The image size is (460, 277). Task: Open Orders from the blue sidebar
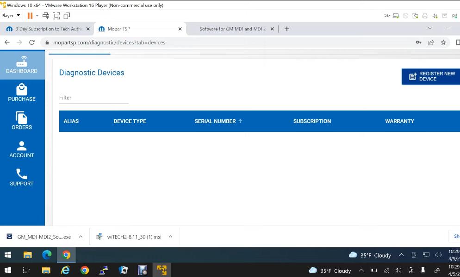pos(22,121)
